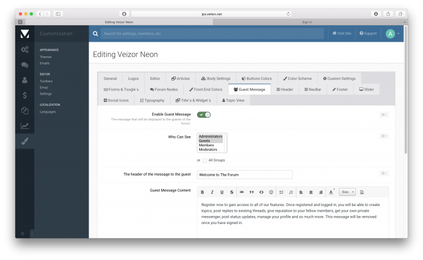Open the Typography tab
The height and width of the screenshot is (260, 423).
(x=152, y=100)
